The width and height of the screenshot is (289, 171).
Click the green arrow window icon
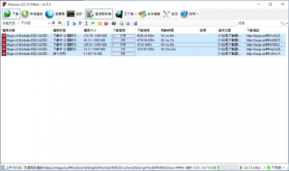click(x=122, y=23)
